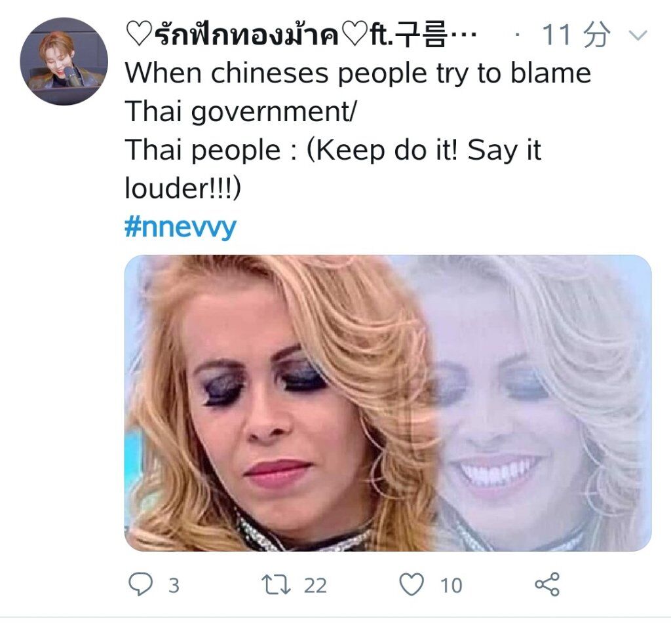
Task: Click the reply speech bubble icon
Action: tap(140, 584)
